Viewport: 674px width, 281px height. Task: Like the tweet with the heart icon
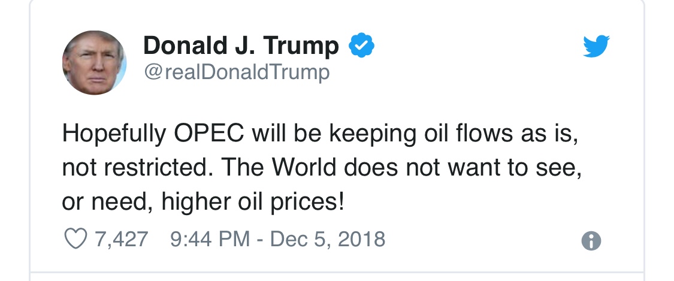click(75, 238)
